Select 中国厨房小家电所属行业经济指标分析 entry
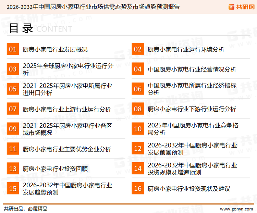 192,89
